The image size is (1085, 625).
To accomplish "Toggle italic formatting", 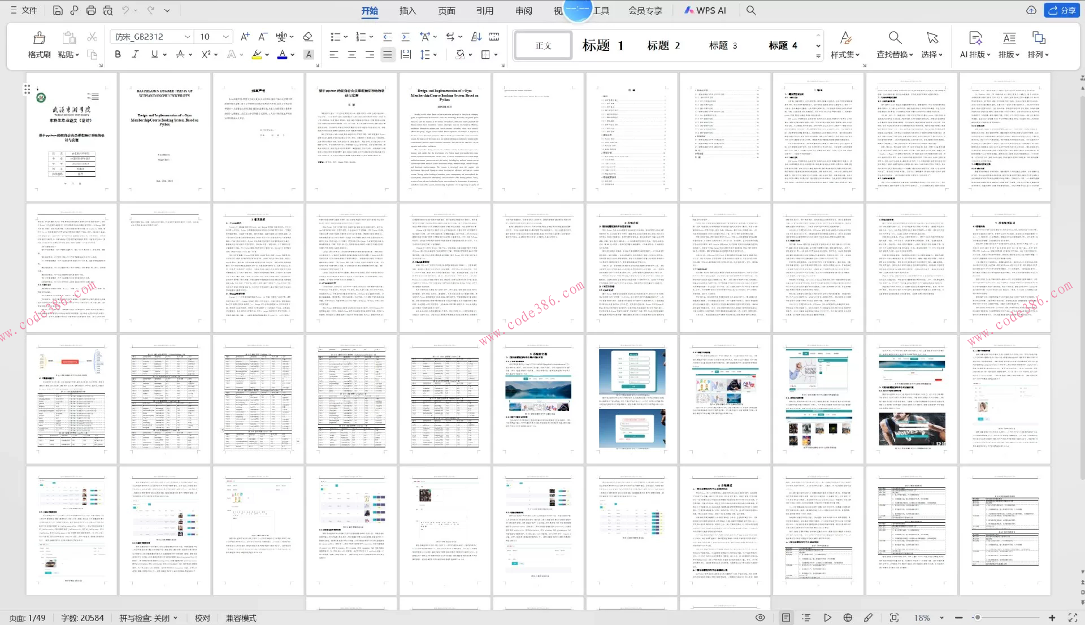I will (135, 55).
